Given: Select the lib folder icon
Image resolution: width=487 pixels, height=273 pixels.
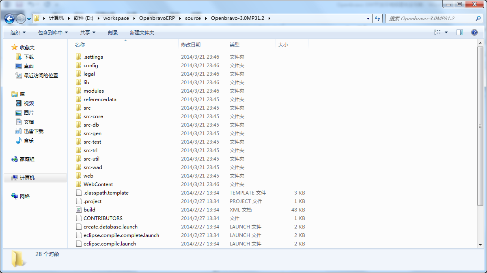Looking at the screenshot, I should (x=79, y=82).
